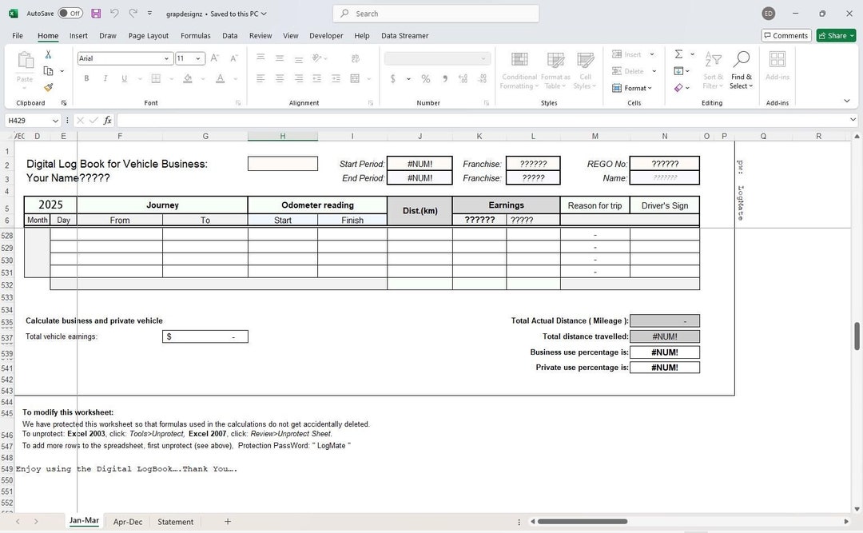Click inside the formula bar

(x=320, y=120)
